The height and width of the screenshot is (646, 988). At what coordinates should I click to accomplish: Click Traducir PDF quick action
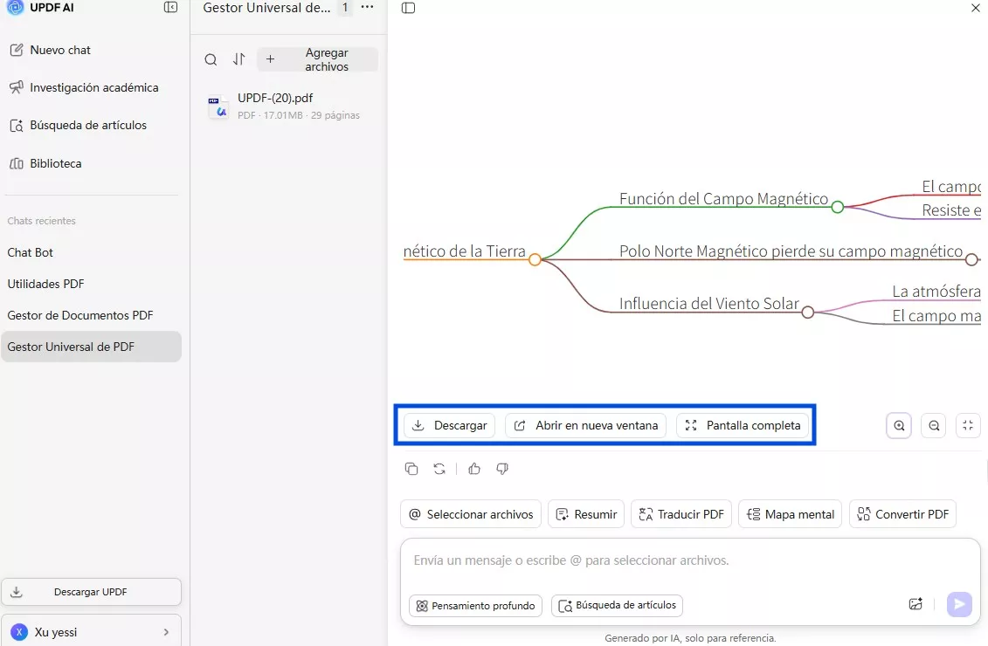pos(681,514)
